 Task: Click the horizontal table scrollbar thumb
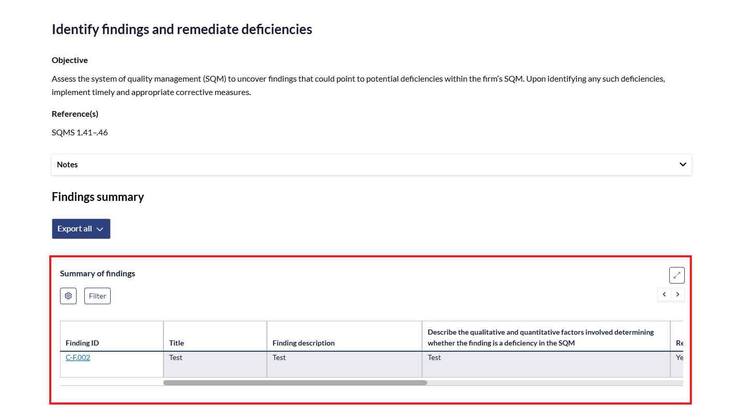tap(295, 383)
